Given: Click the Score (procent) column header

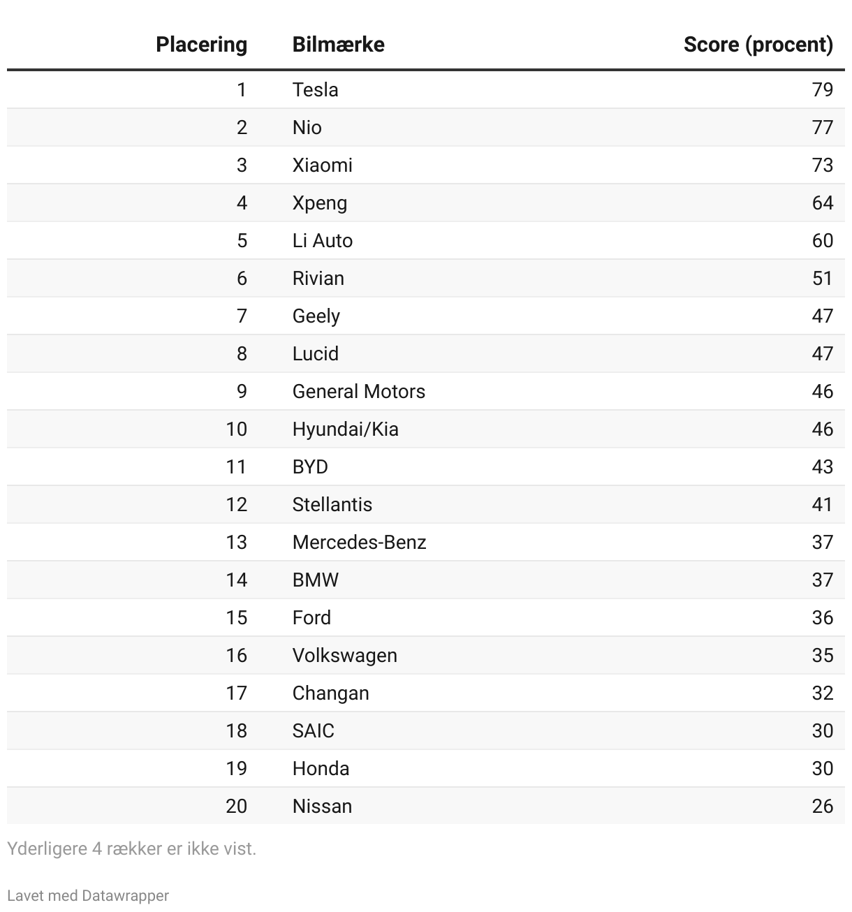Looking at the screenshot, I should coord(758,45).
